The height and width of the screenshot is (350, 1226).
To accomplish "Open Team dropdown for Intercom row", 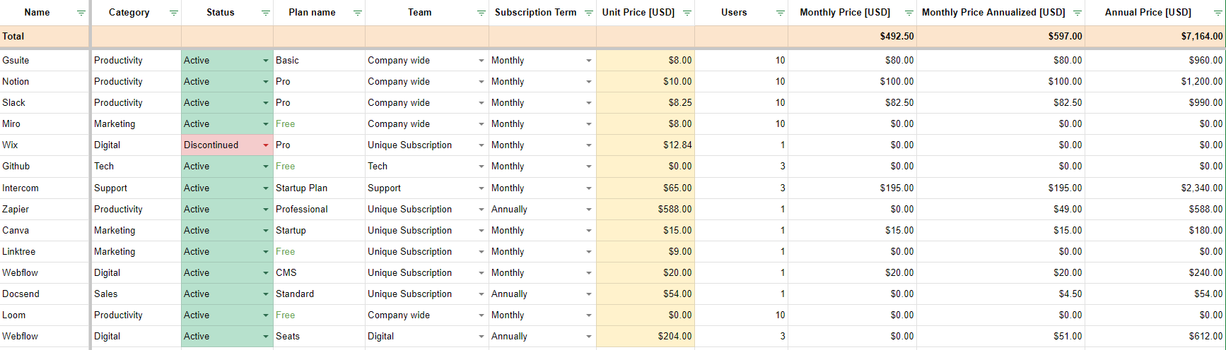I will coord(481,188).
